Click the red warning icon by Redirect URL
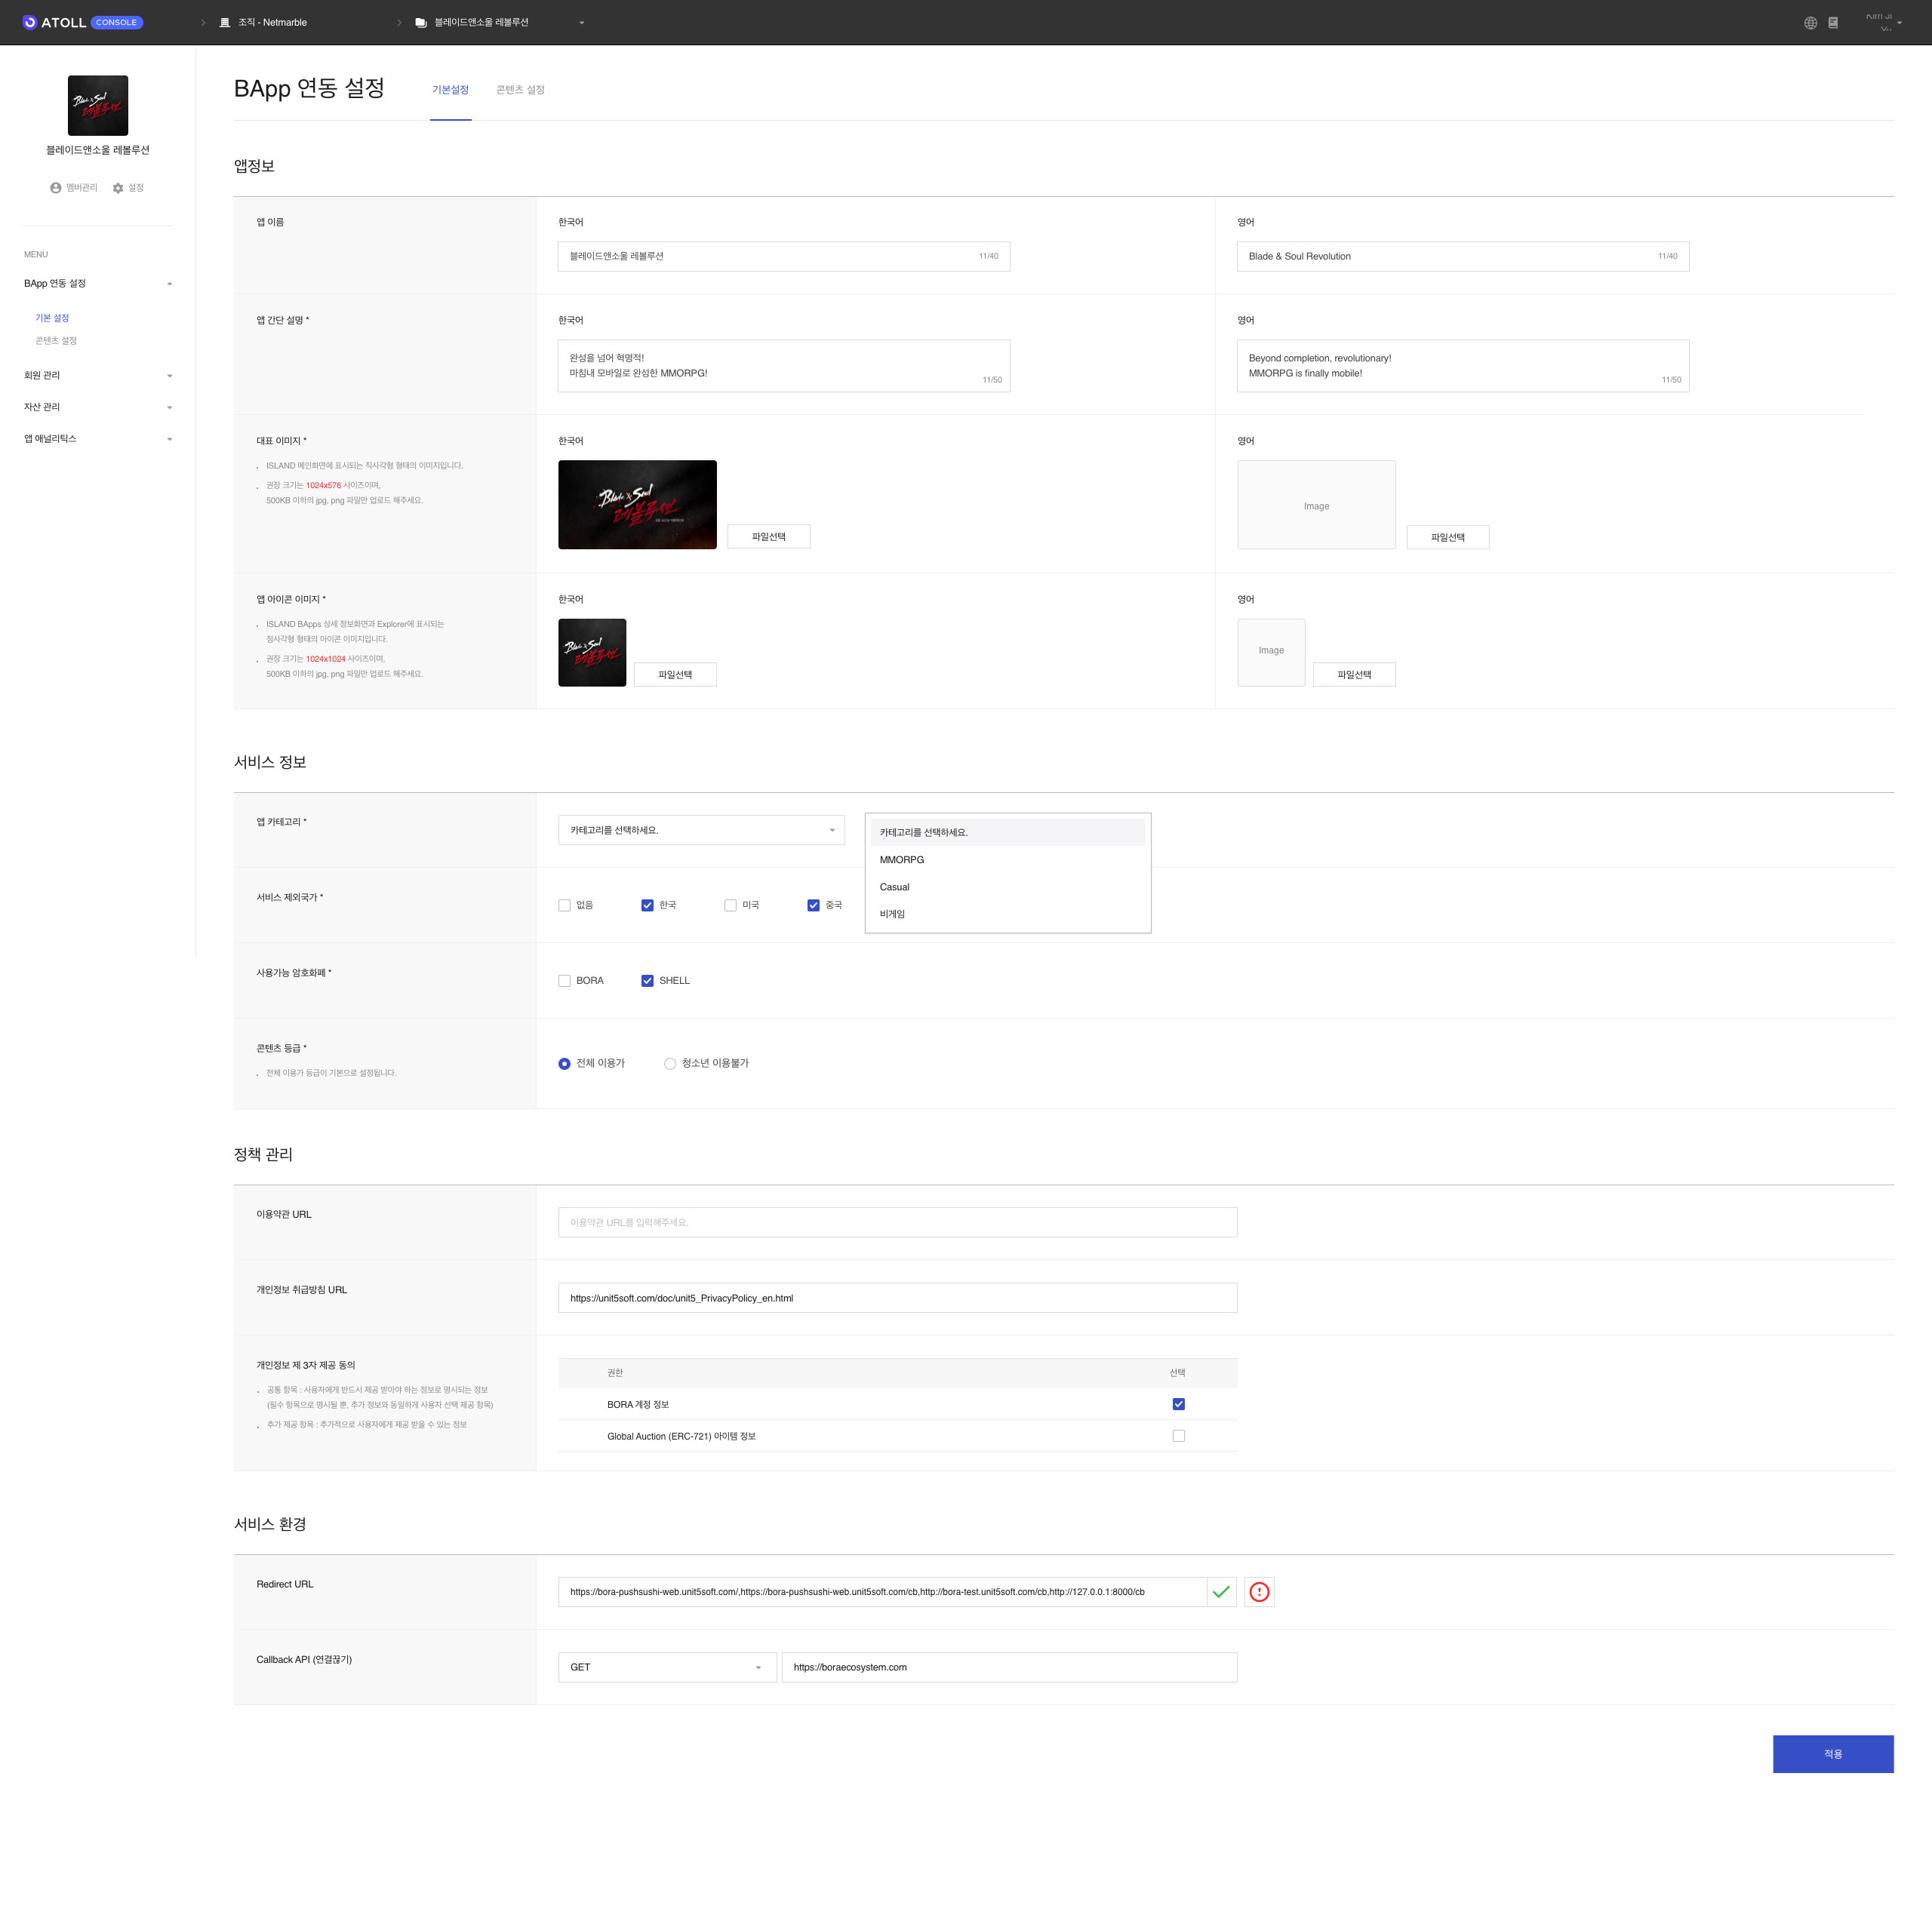The height and width of the screenshot is (1927, 1932). pos(1259,1591)
